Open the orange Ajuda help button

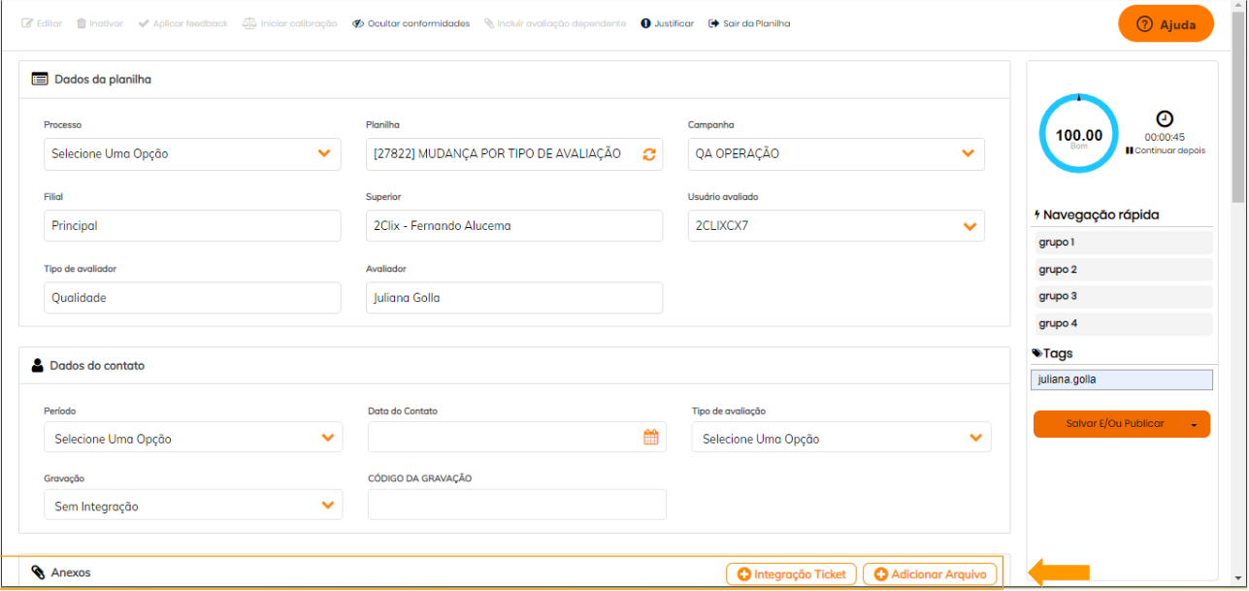click(1166, 24)
